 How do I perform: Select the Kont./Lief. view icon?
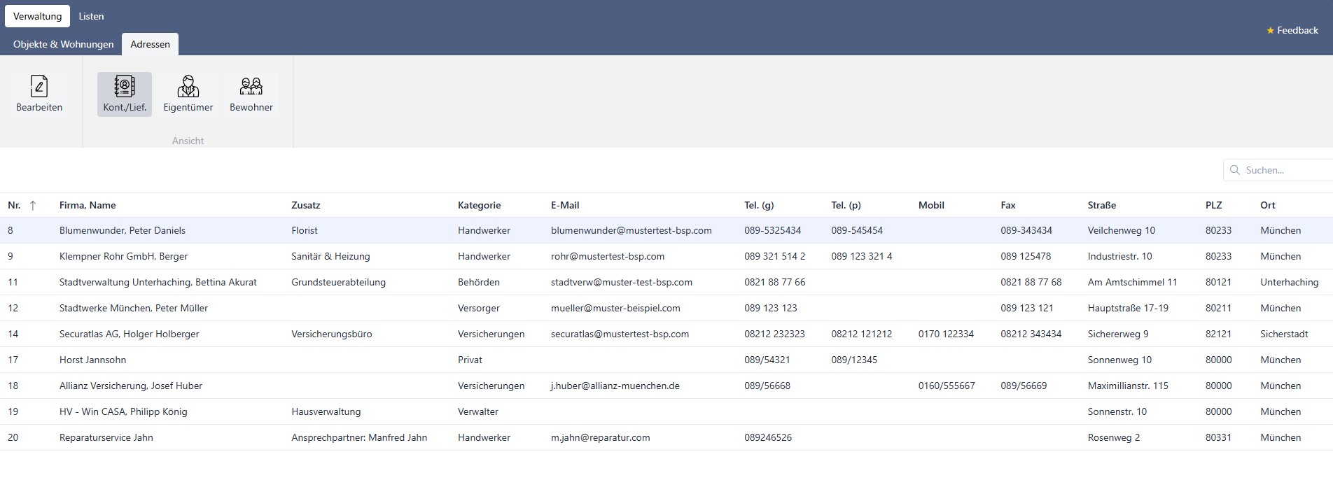tap(125, 86)
